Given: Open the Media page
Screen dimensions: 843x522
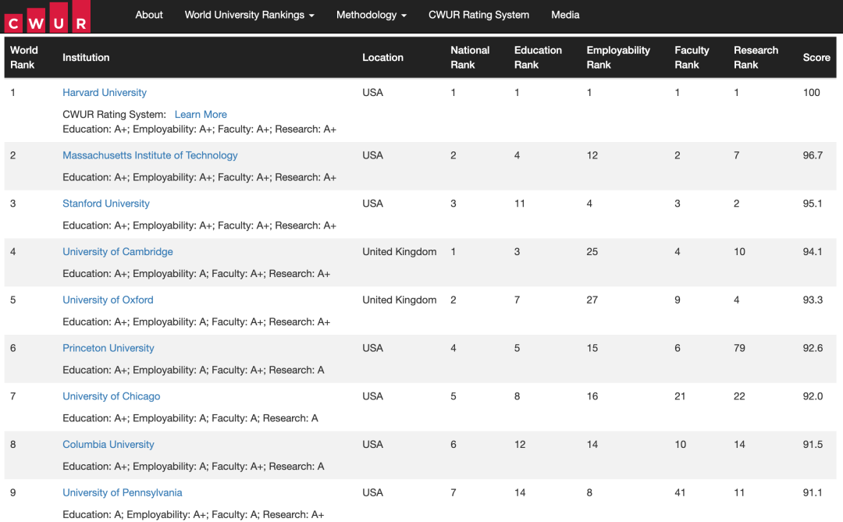Looking at the screenshot, I should pos(565,15).
